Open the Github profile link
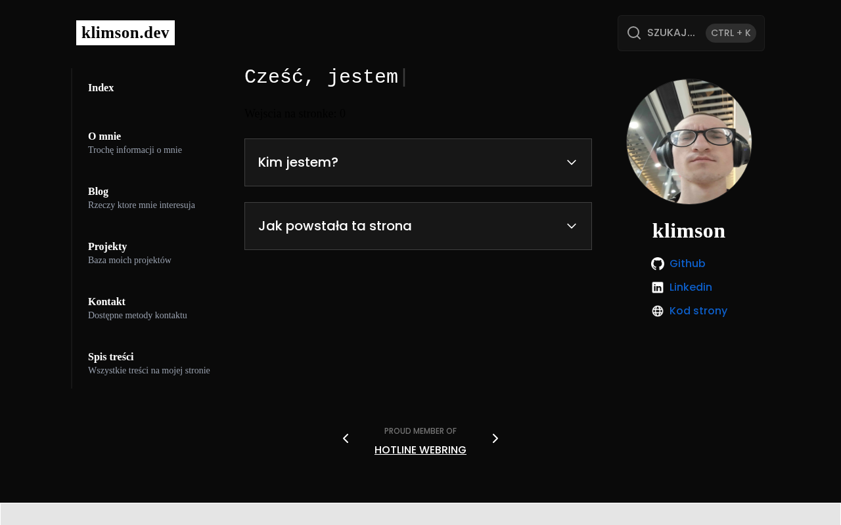Image resolution: width=841 pixels, height=525 pixels. pos(687,264)
